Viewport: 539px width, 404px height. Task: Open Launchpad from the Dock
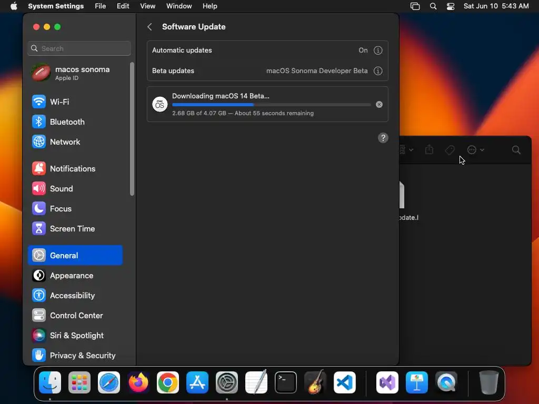tap(79, 382)
